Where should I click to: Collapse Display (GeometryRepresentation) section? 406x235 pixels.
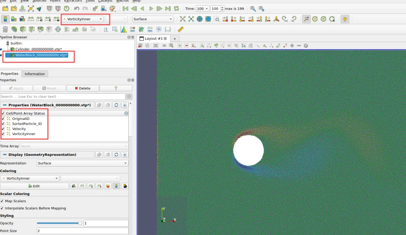pyautogui.click(x=5, y=155)
